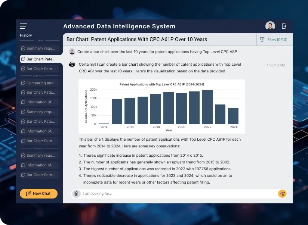Click the pencil icon inside New Chat

point(28,194)
